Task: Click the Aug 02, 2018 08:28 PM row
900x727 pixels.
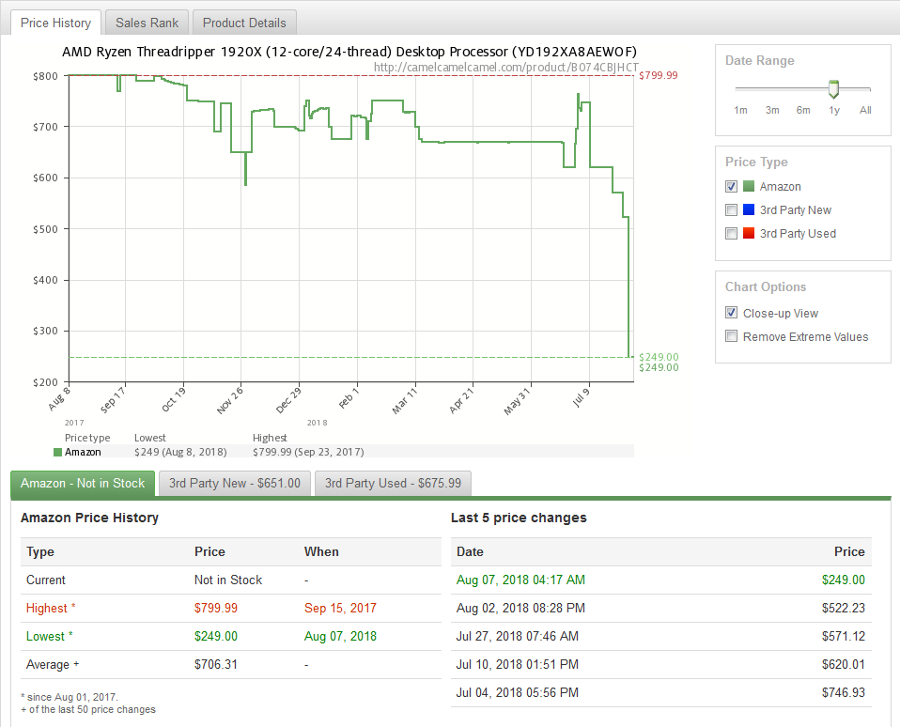Action: (x=661, y=609)
